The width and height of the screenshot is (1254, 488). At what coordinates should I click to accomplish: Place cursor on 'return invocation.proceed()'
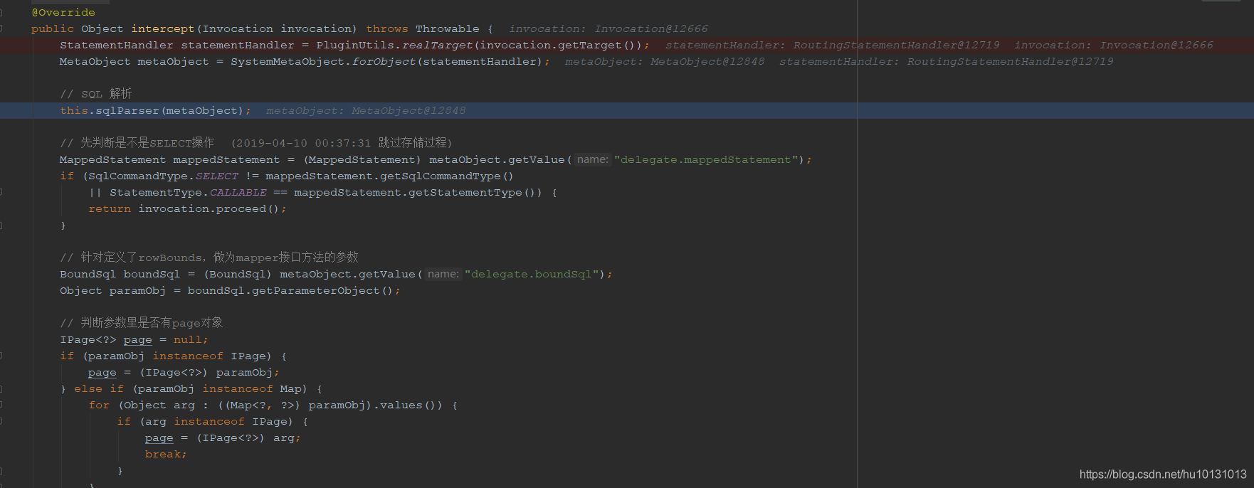point(187,209)
